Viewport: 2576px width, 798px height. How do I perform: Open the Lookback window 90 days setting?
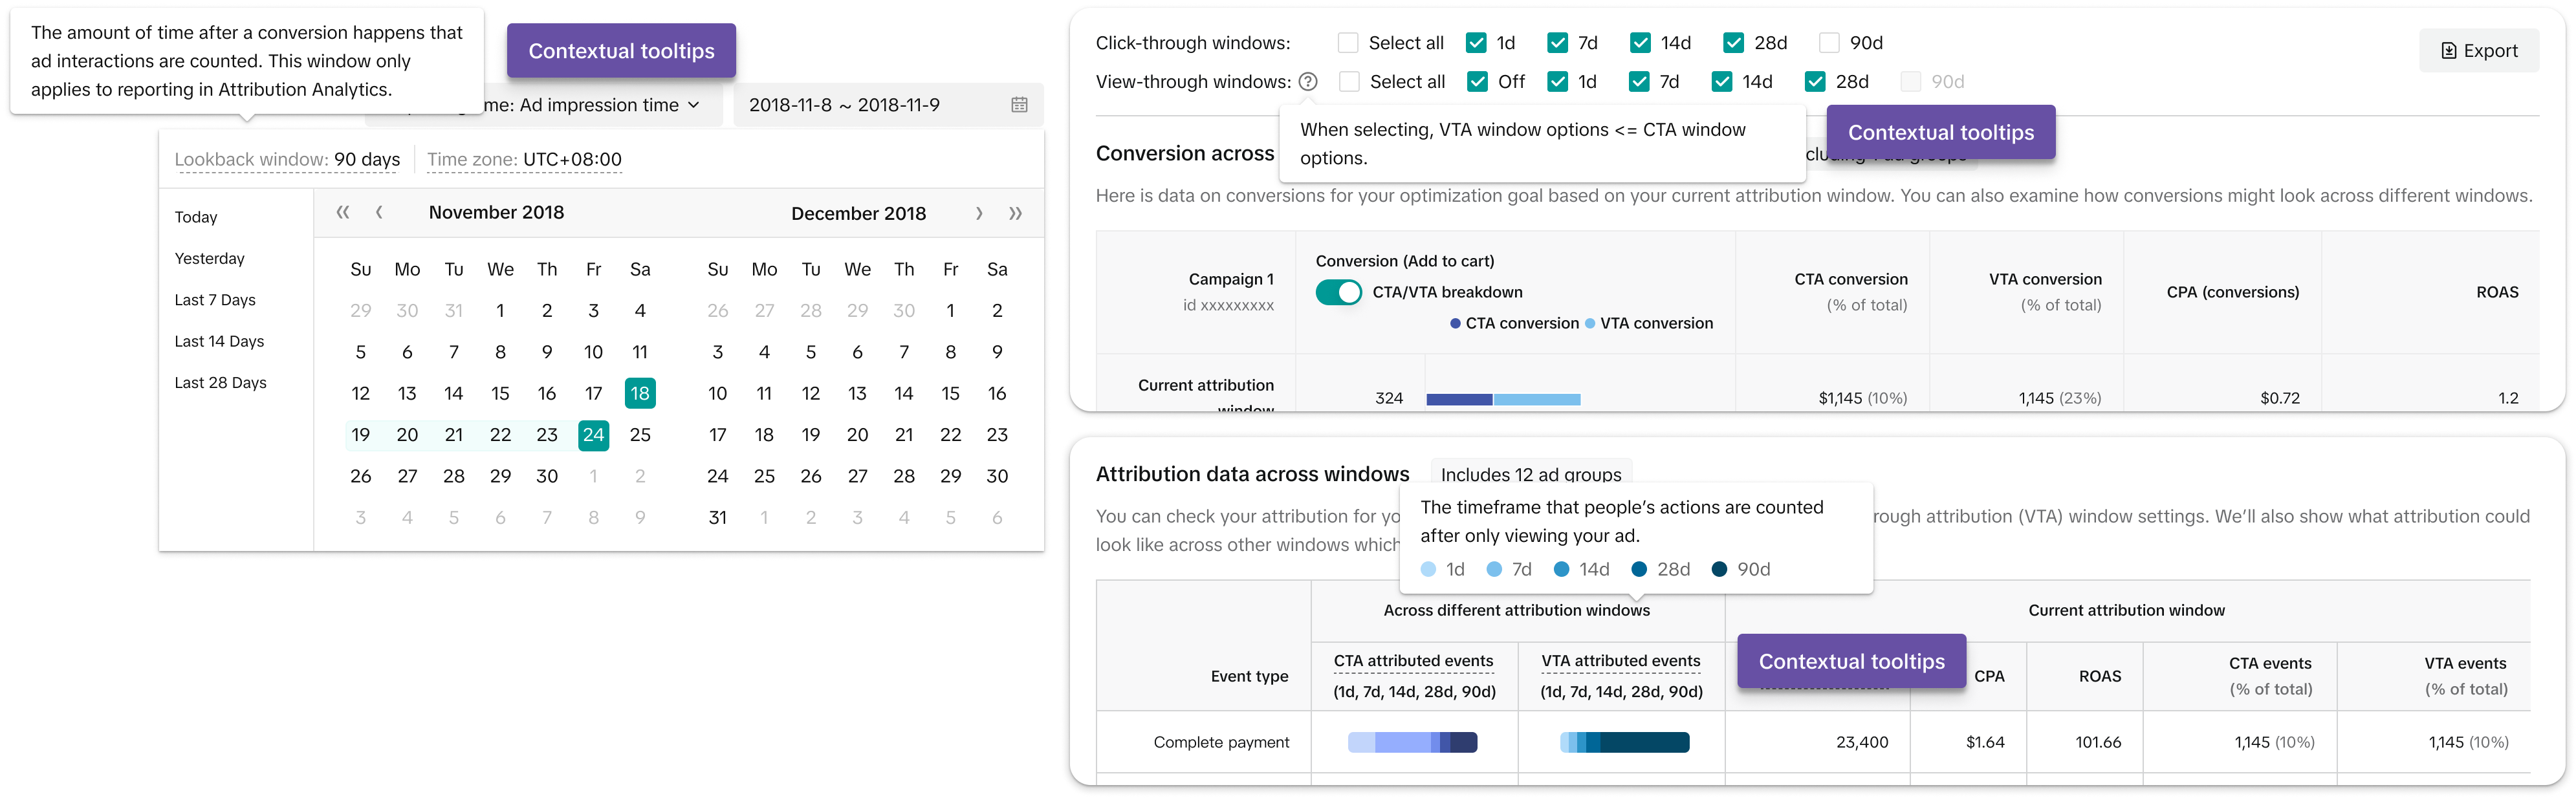287,160
